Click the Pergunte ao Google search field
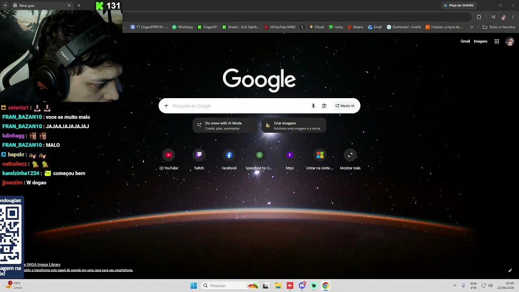Viewport: 519px width, 292px height. [239, 106]
